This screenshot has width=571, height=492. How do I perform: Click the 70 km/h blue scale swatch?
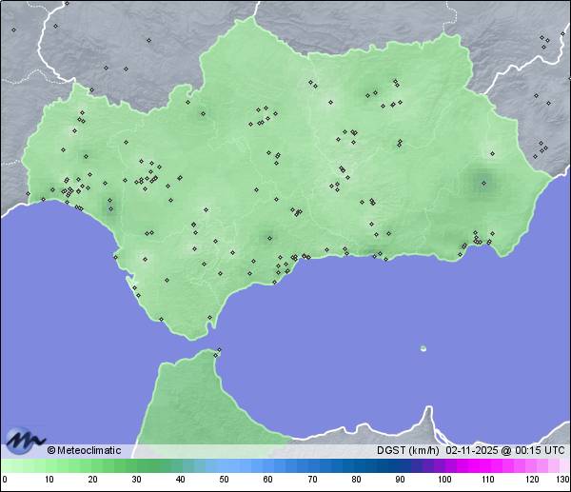tap(311, 466)
